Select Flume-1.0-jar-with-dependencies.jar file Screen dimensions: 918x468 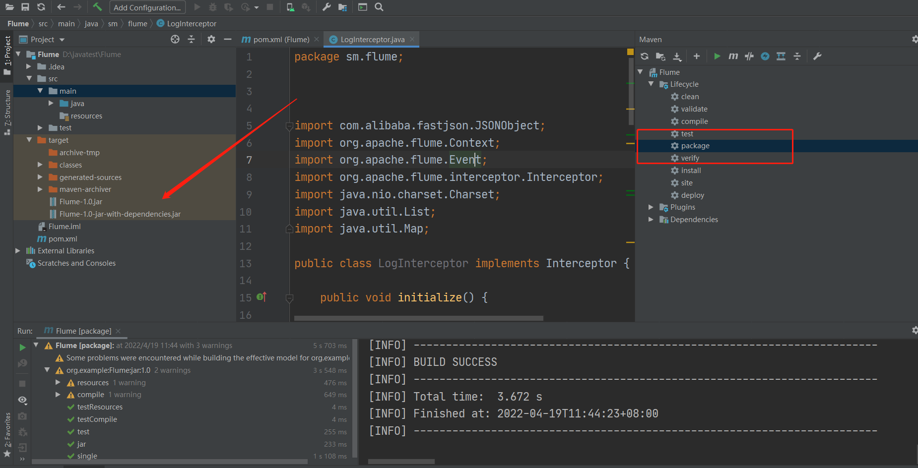120,214
